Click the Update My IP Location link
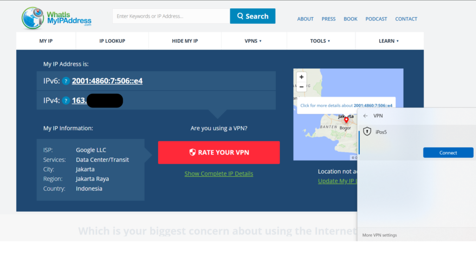 (x=337, y=181)
